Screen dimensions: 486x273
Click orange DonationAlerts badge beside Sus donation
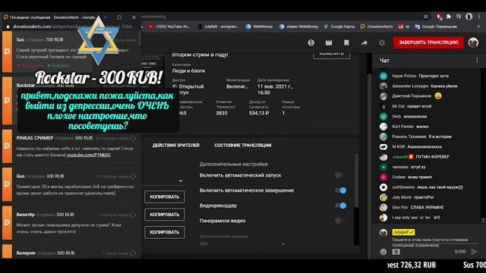(7, 52)
